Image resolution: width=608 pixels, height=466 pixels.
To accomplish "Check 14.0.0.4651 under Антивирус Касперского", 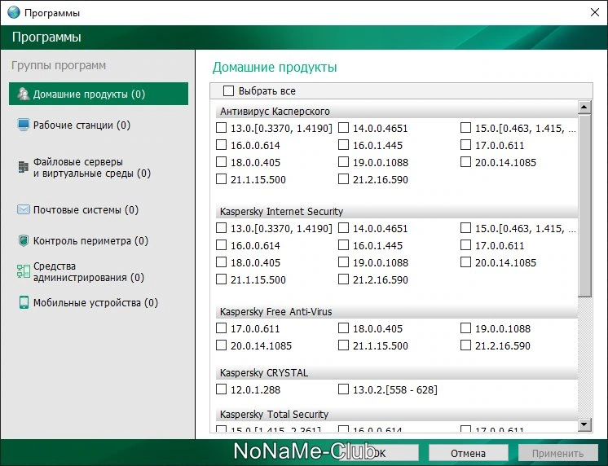I will coord(343,128).
